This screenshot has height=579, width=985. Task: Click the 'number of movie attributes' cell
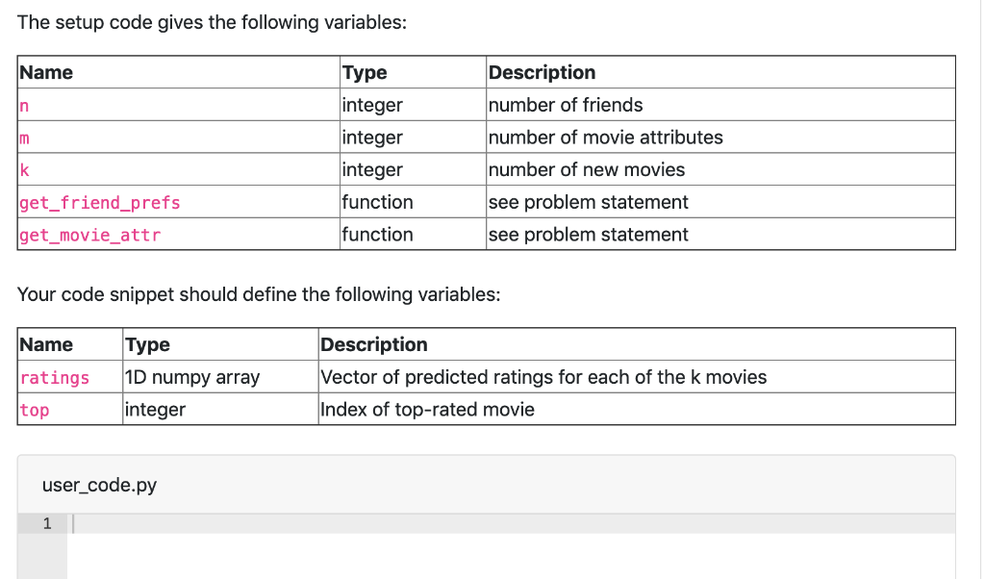pos(606,138)
